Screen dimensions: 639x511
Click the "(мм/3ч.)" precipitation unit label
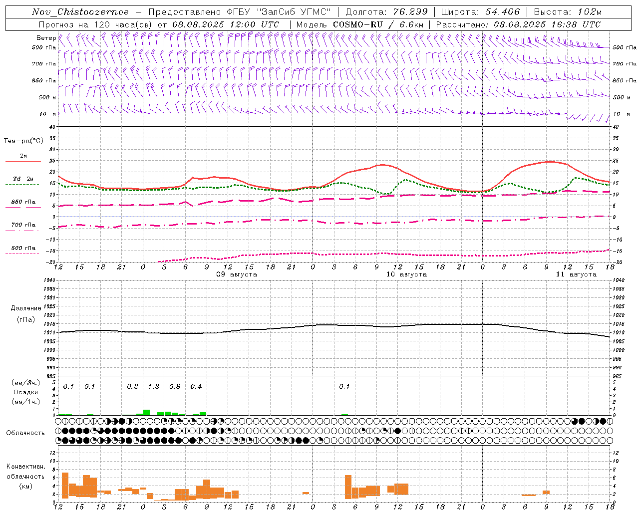pos(25,383)
